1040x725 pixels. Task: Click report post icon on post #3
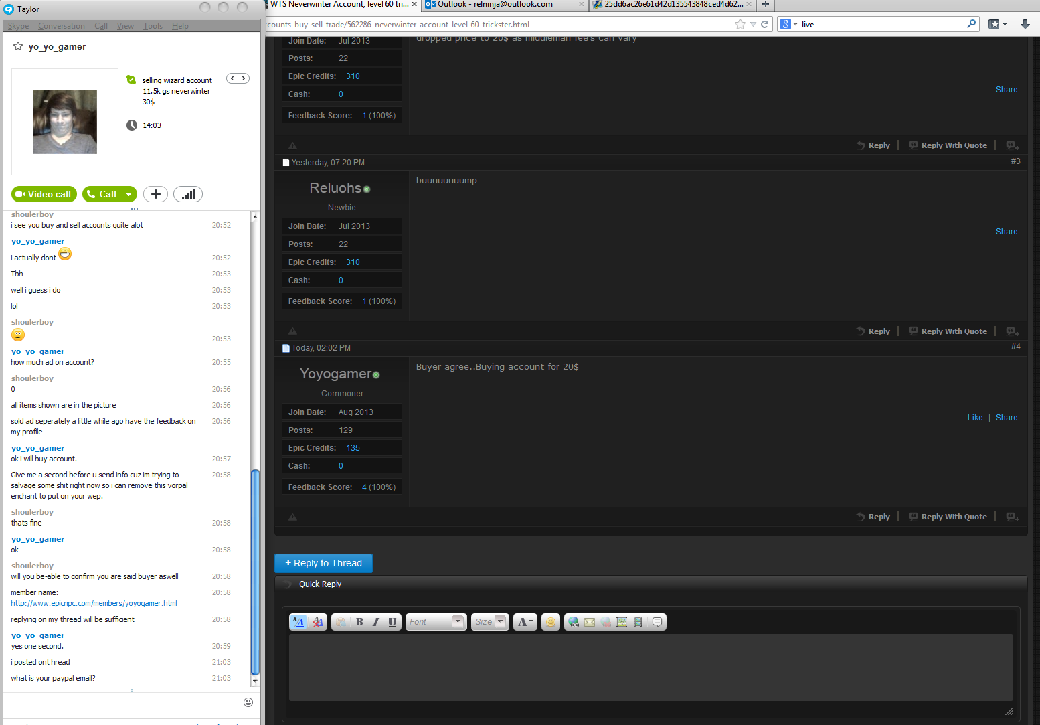coord(292,331)
